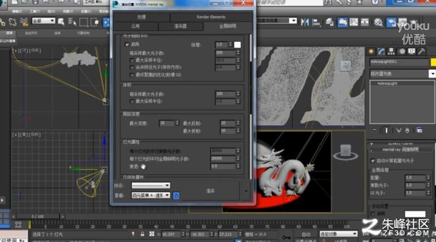This screenshot has width=436, height=242.
Task: Open the white photon color swatch beside 倍增
Action: (x=237, y=45)
